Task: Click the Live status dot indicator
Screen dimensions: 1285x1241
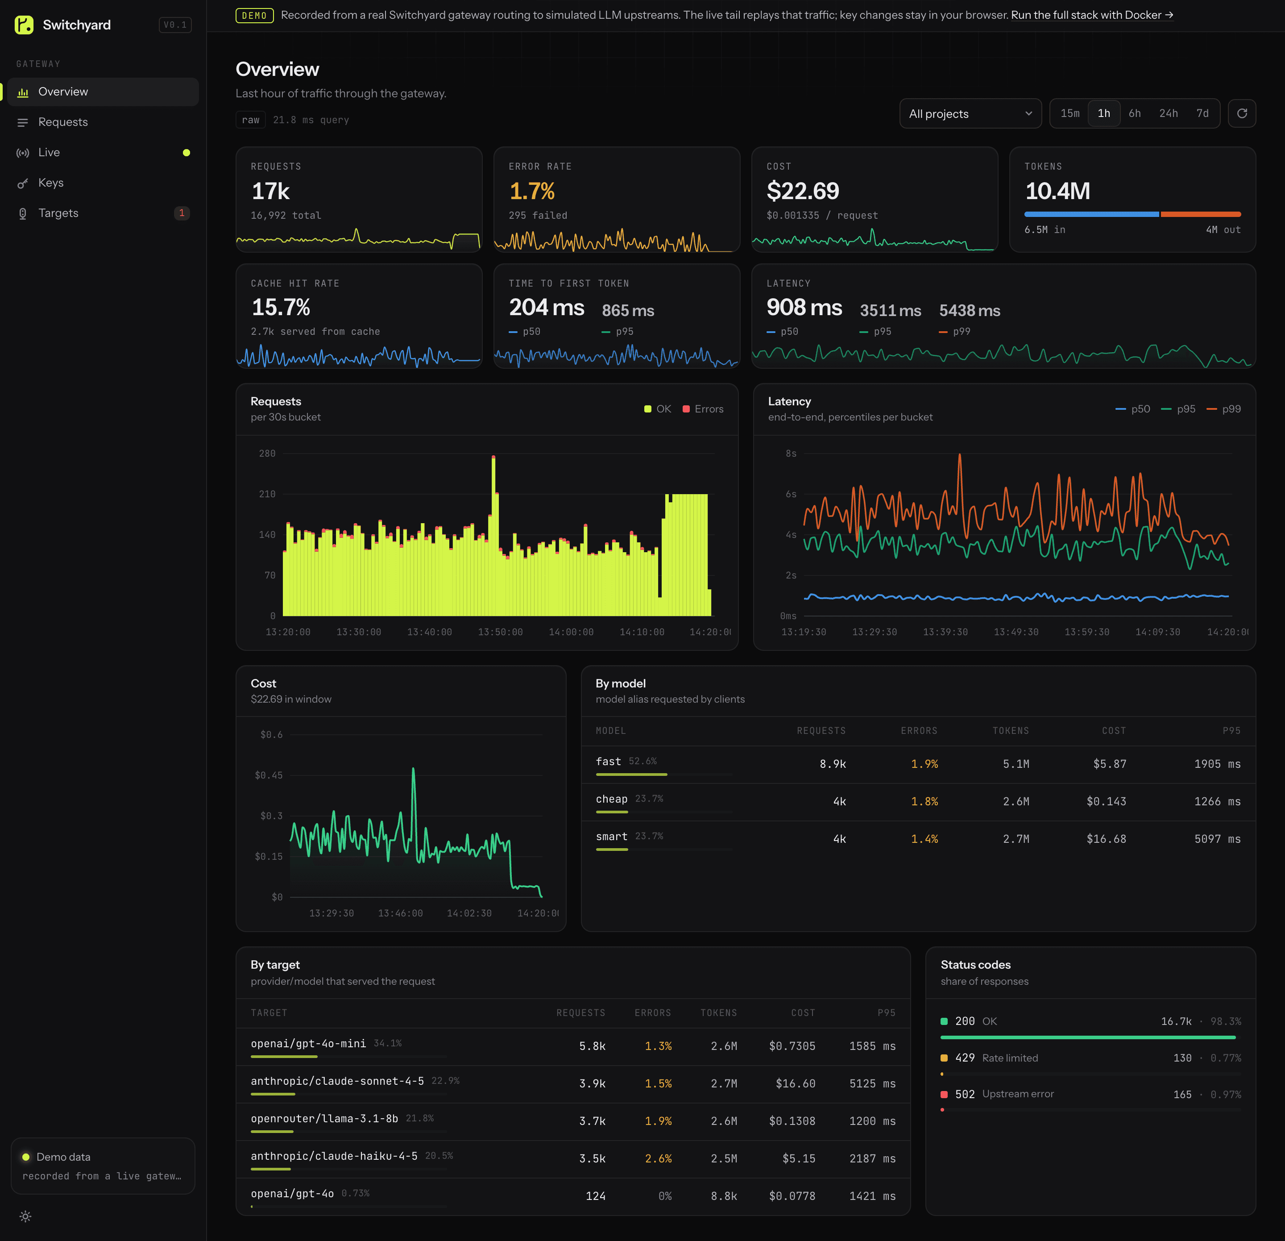Action: tap(186, 153)
